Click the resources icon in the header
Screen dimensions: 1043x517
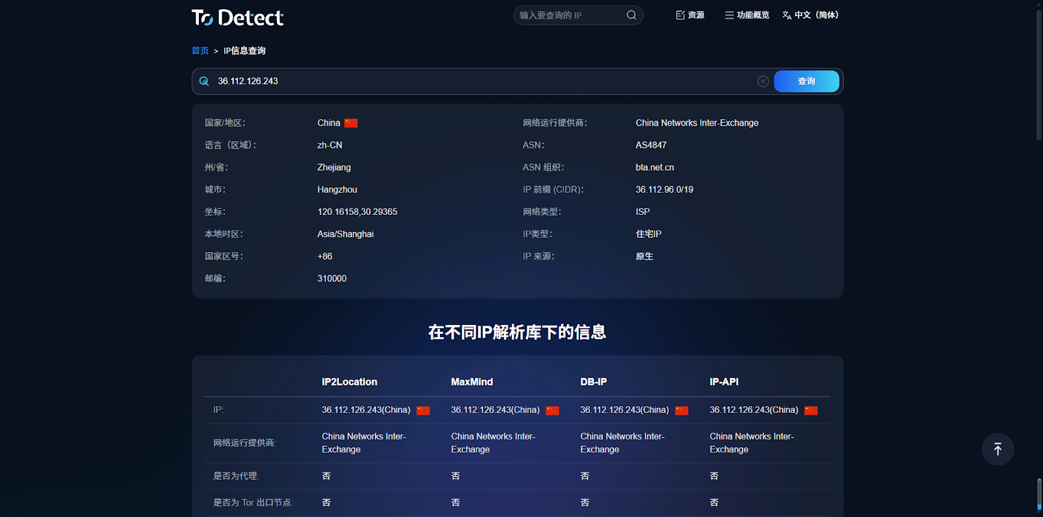pyautogui.click(x=680, y=15)
